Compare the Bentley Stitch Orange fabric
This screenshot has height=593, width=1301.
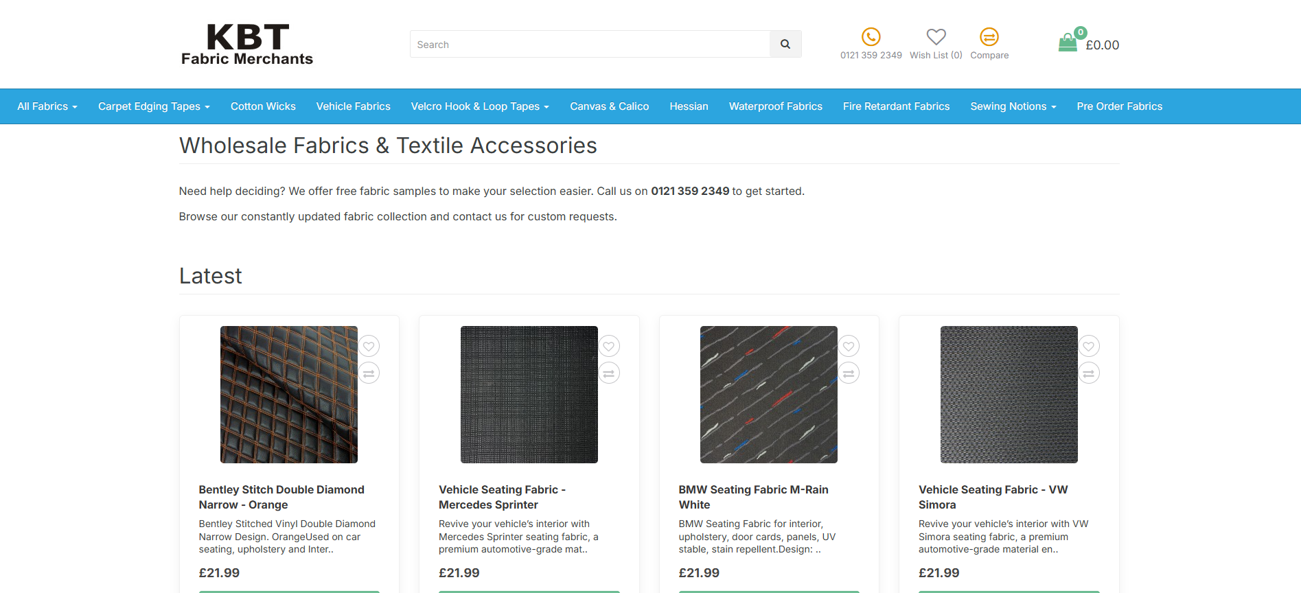tap(369, 373)
